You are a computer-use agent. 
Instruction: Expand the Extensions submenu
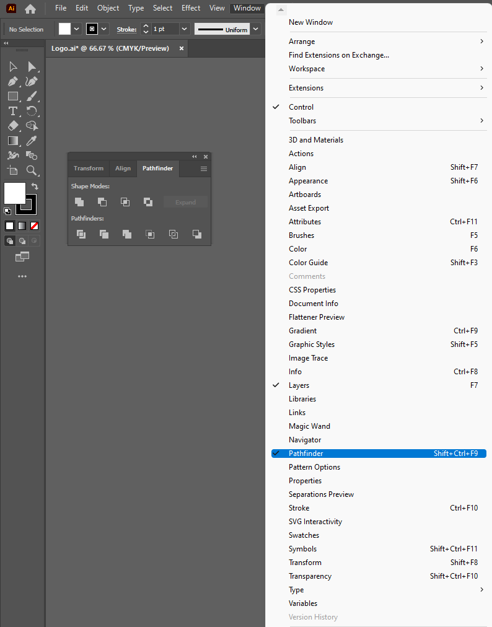pyautogui.click(x=379, y=88)
